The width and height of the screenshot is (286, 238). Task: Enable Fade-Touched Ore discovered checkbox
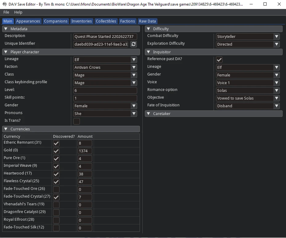pyautogui.click(x=56, y=189)
